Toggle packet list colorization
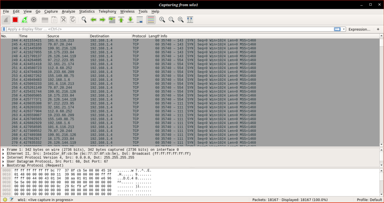The image size is (384, 203). (151, 20)
